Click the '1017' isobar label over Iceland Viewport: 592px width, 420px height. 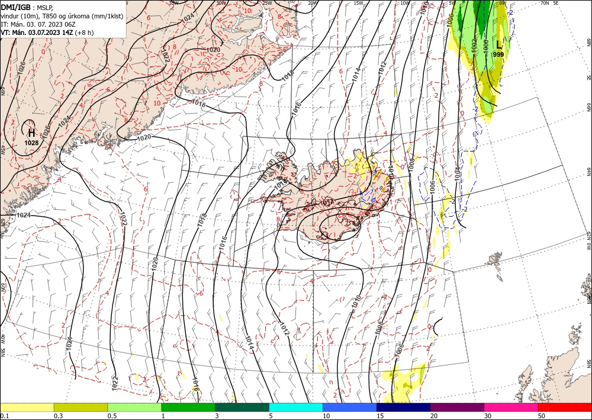click(327, 203)
